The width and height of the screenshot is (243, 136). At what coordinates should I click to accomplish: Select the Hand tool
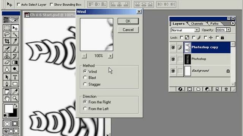[7, 98]
